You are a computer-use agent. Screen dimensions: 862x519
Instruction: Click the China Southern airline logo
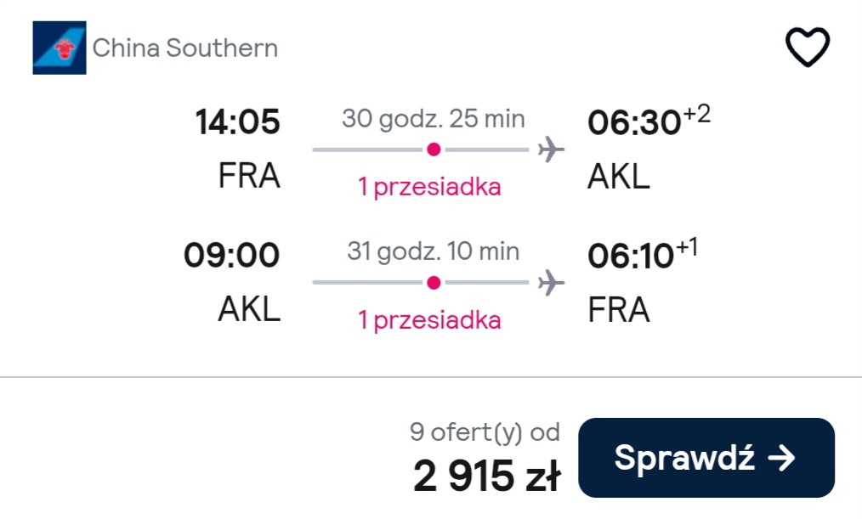tap(60, 48)
